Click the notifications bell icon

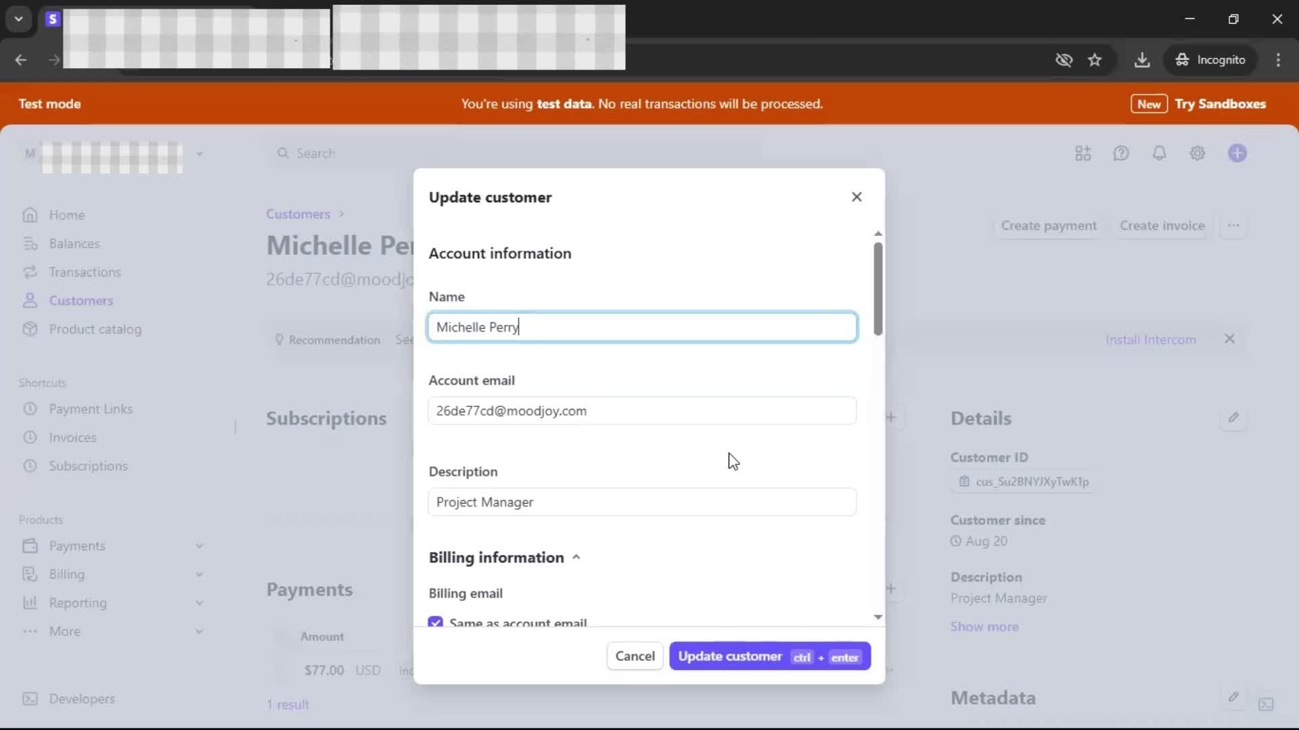pos(1159,153)
